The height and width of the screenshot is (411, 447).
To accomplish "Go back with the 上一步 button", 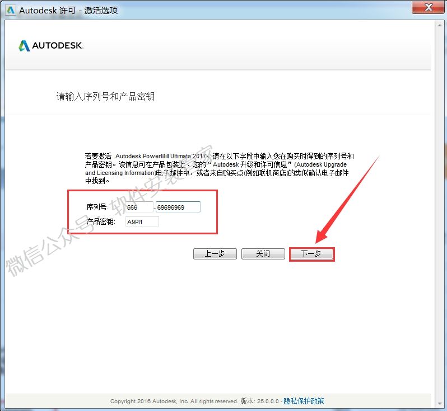I will 215,254.
